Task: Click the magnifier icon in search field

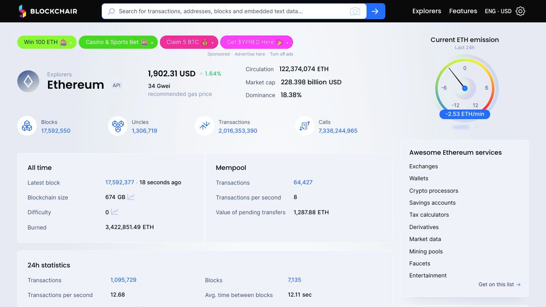Action: point(112,12)
